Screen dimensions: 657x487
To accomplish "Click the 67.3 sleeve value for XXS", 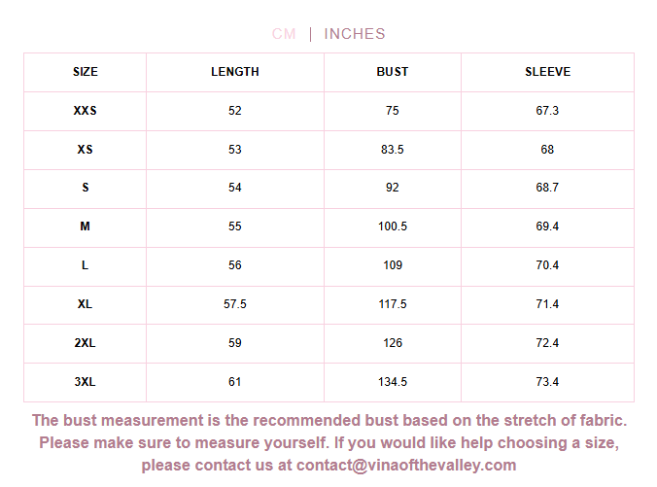I will [547, 111].
